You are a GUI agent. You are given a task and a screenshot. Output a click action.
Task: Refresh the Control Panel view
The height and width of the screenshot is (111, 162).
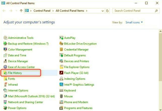pos(107,11)
